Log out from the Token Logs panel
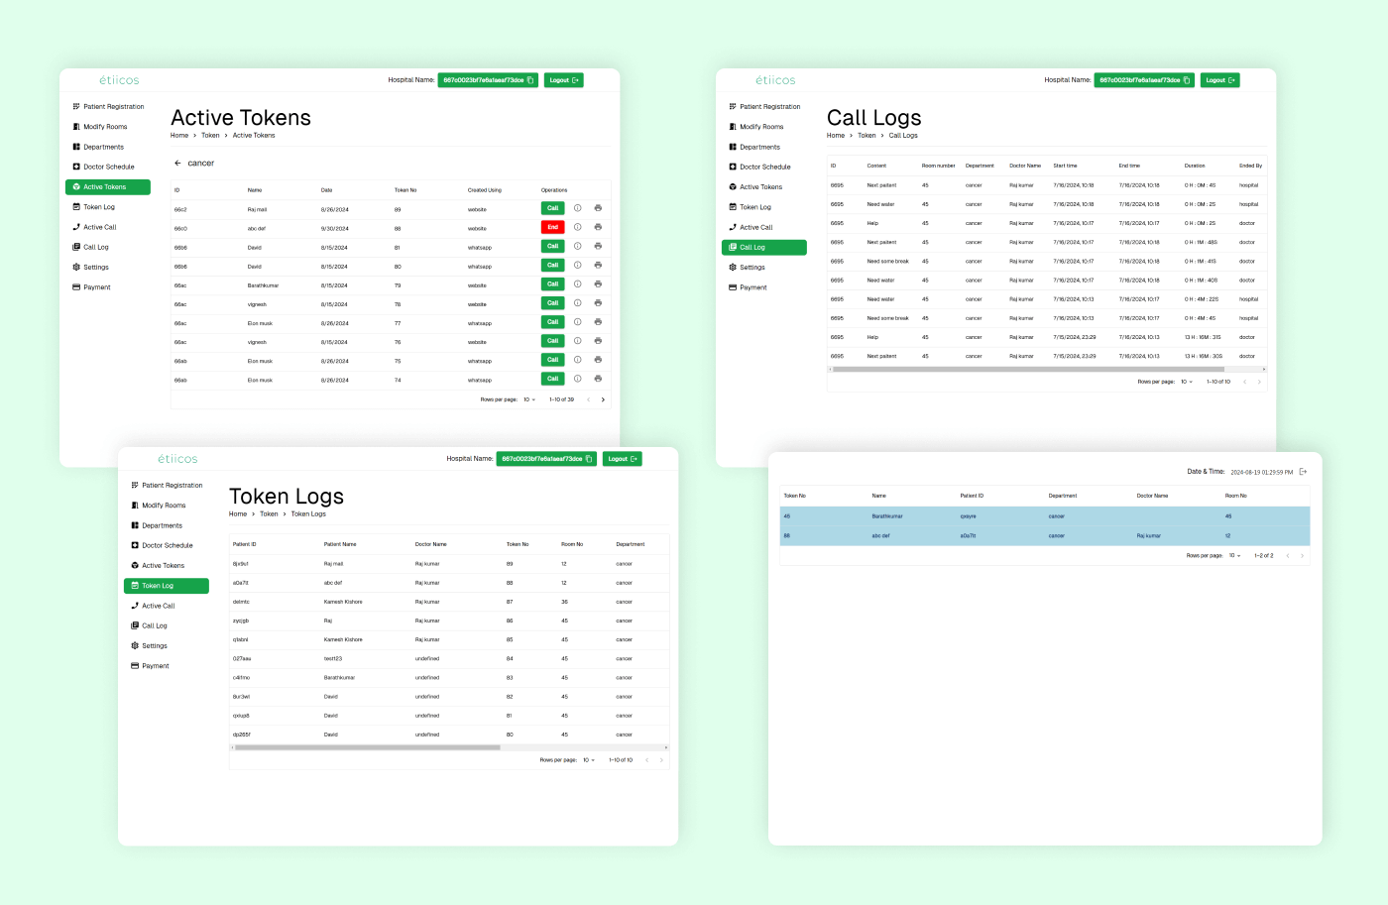Viewport: 1388px width, 905px height. [x=622, y=459]
